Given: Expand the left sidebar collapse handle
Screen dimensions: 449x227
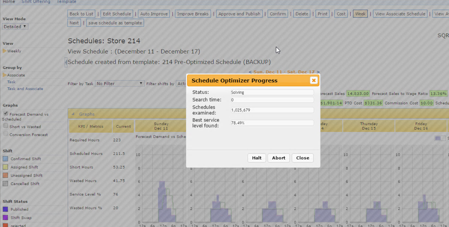Looking at the screenshot, I should 66,62.
